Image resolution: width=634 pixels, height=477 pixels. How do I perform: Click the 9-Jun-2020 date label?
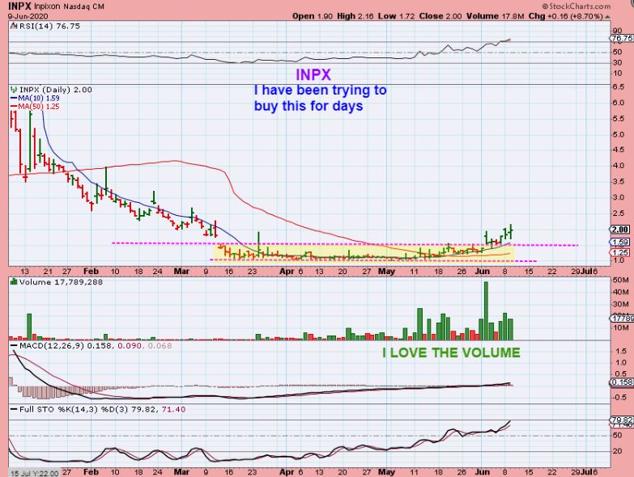tap(28, 16)
